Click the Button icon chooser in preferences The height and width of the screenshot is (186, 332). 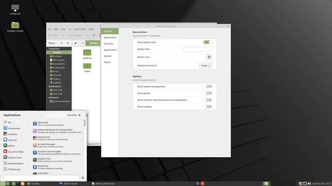click(209, 57)
